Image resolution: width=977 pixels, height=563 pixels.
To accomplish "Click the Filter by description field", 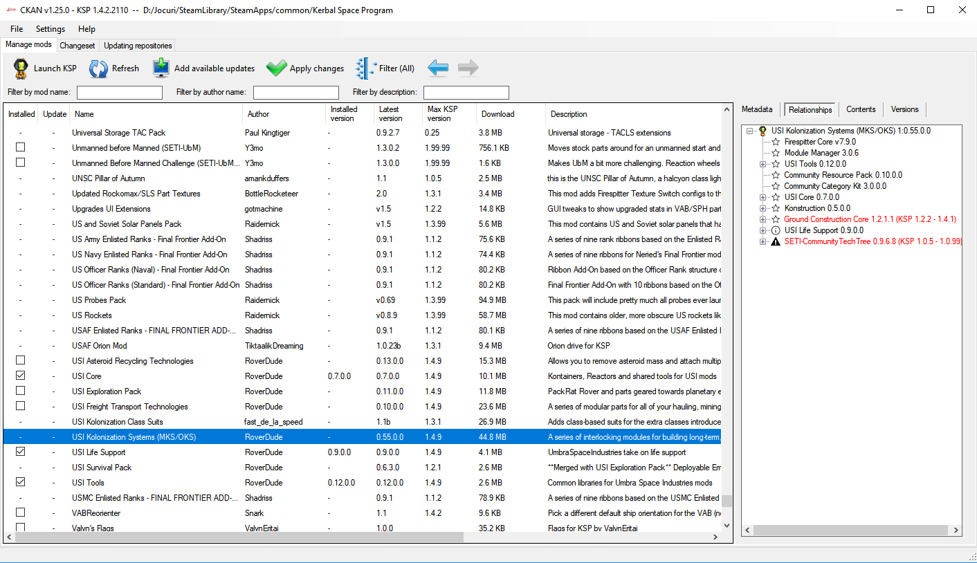I will coord(466,92).
